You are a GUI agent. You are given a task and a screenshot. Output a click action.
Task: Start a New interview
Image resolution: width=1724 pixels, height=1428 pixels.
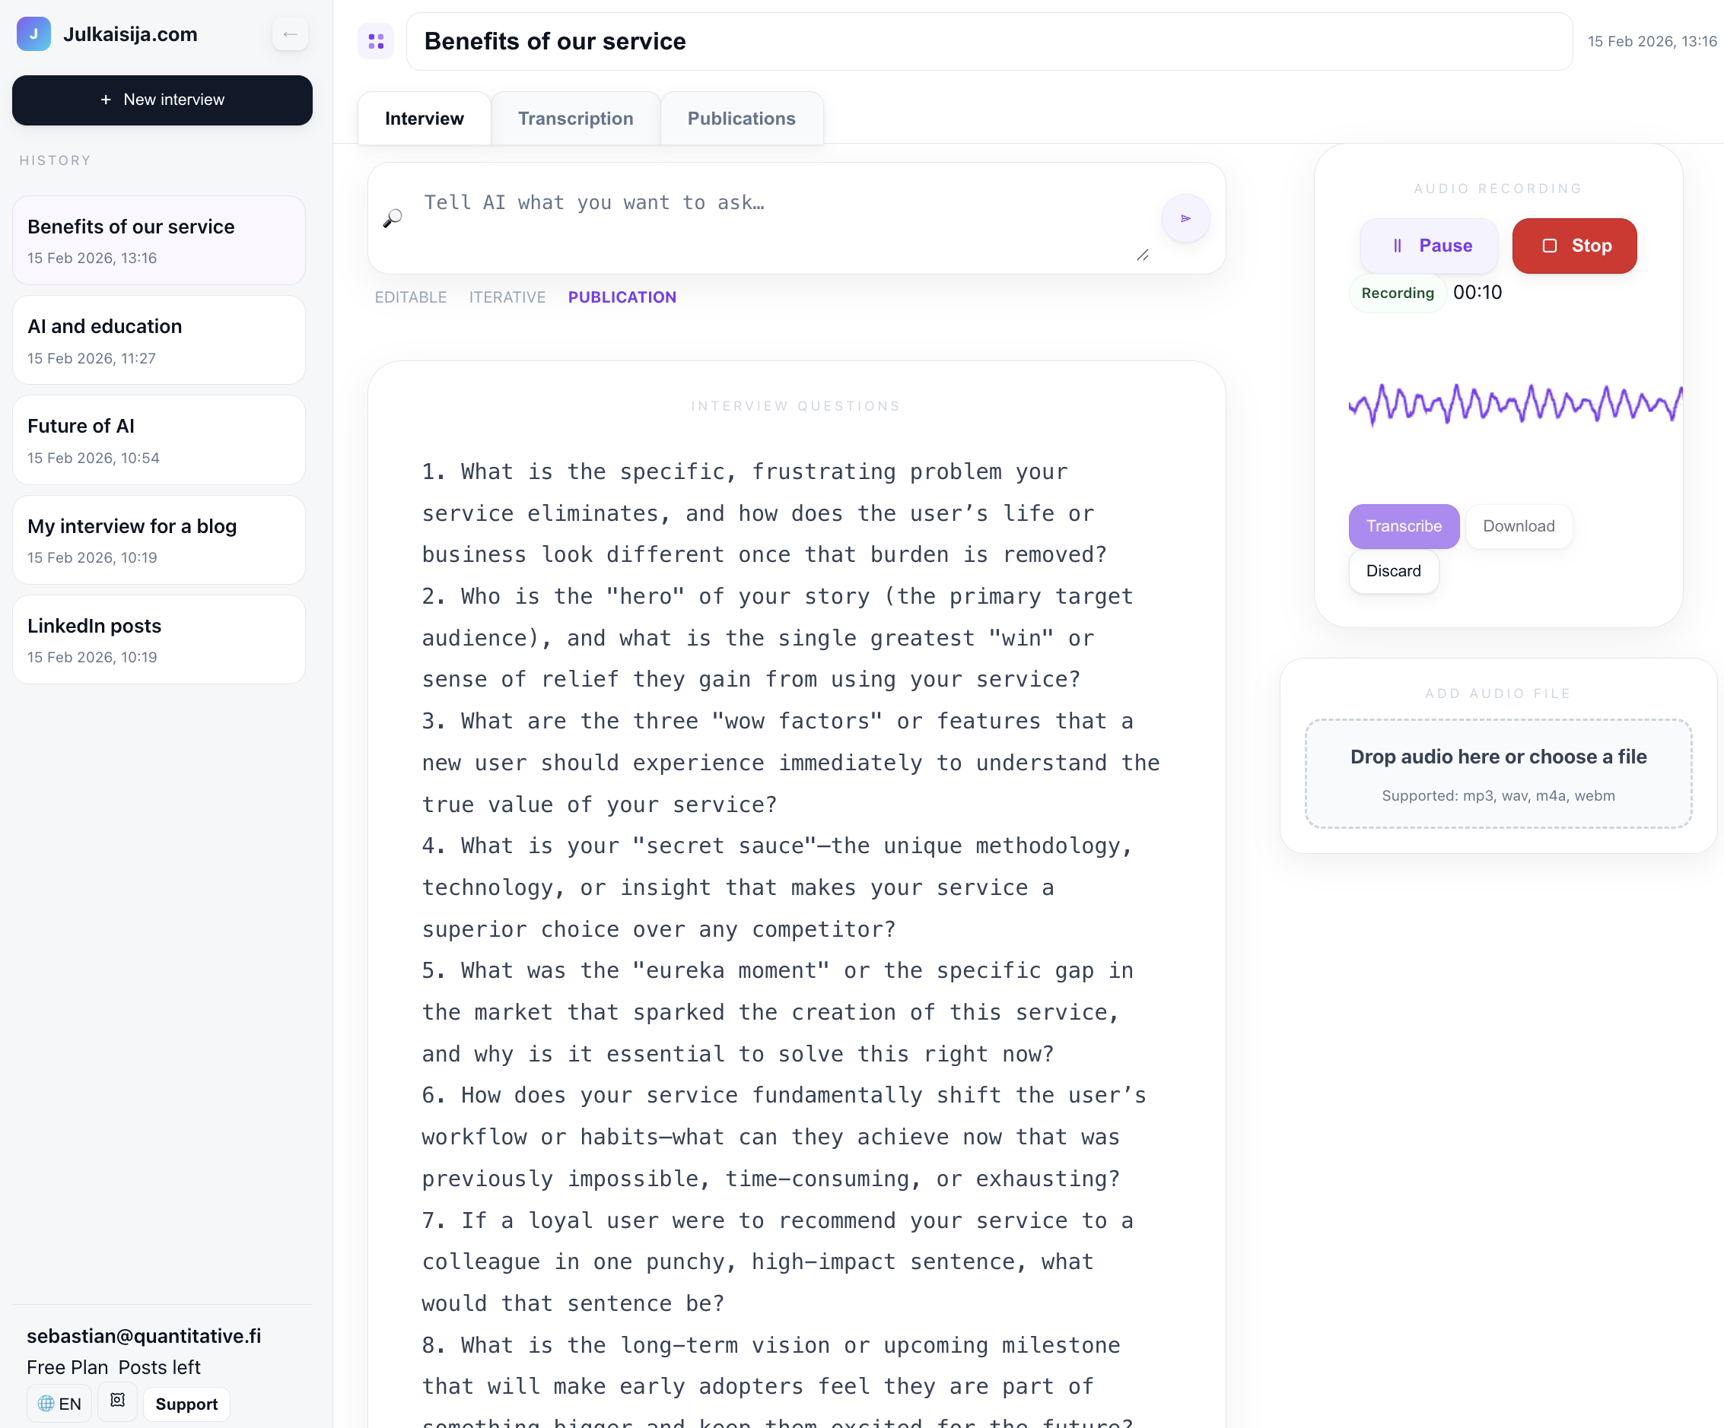[x=162, y=100]
